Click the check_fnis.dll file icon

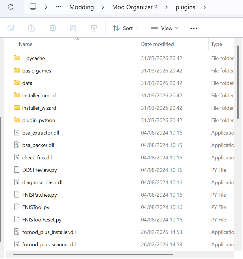click(17, 157)
